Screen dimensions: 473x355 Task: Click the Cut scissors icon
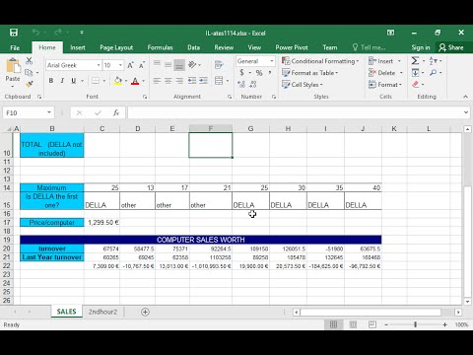tap(29, 61)
